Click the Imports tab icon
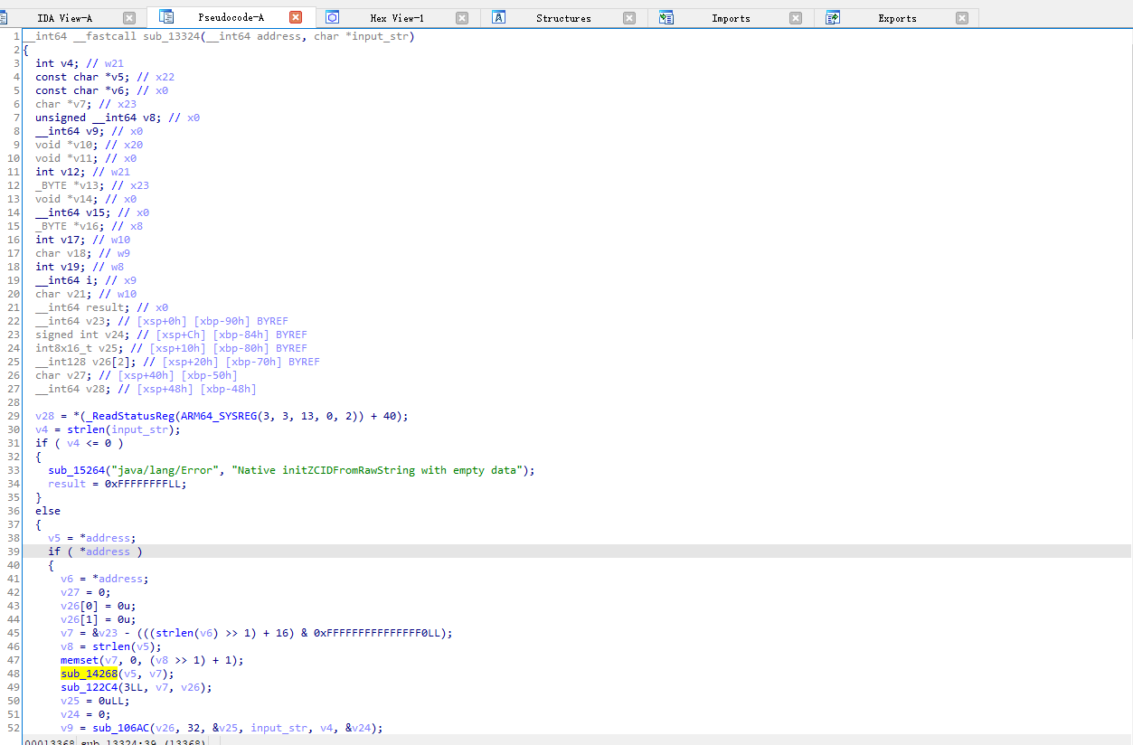The height and width of the screenshot is (745, 1133). (x=666, y=17)
